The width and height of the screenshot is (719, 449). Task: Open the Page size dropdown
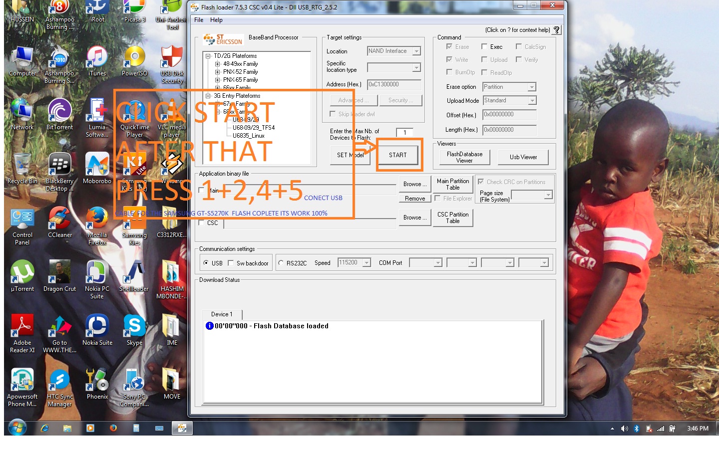548,195
